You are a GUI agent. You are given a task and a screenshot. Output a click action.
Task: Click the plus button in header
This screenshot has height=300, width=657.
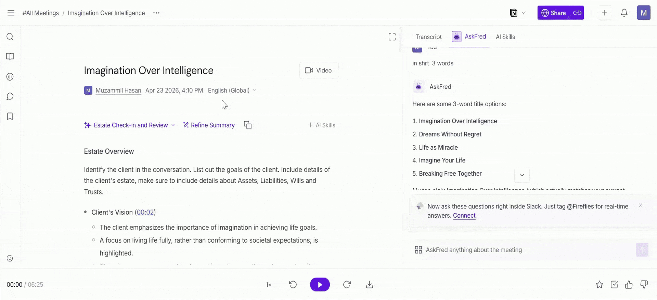(604, 13)
